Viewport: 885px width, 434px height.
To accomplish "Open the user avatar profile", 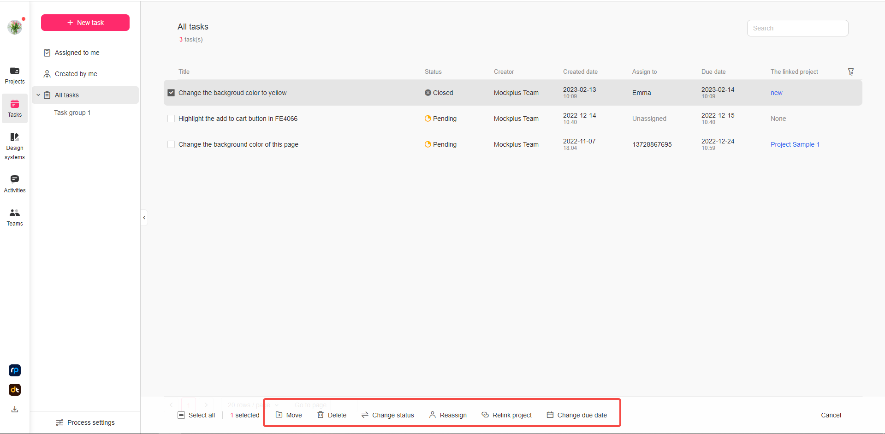I will click(x=15, y=27).
